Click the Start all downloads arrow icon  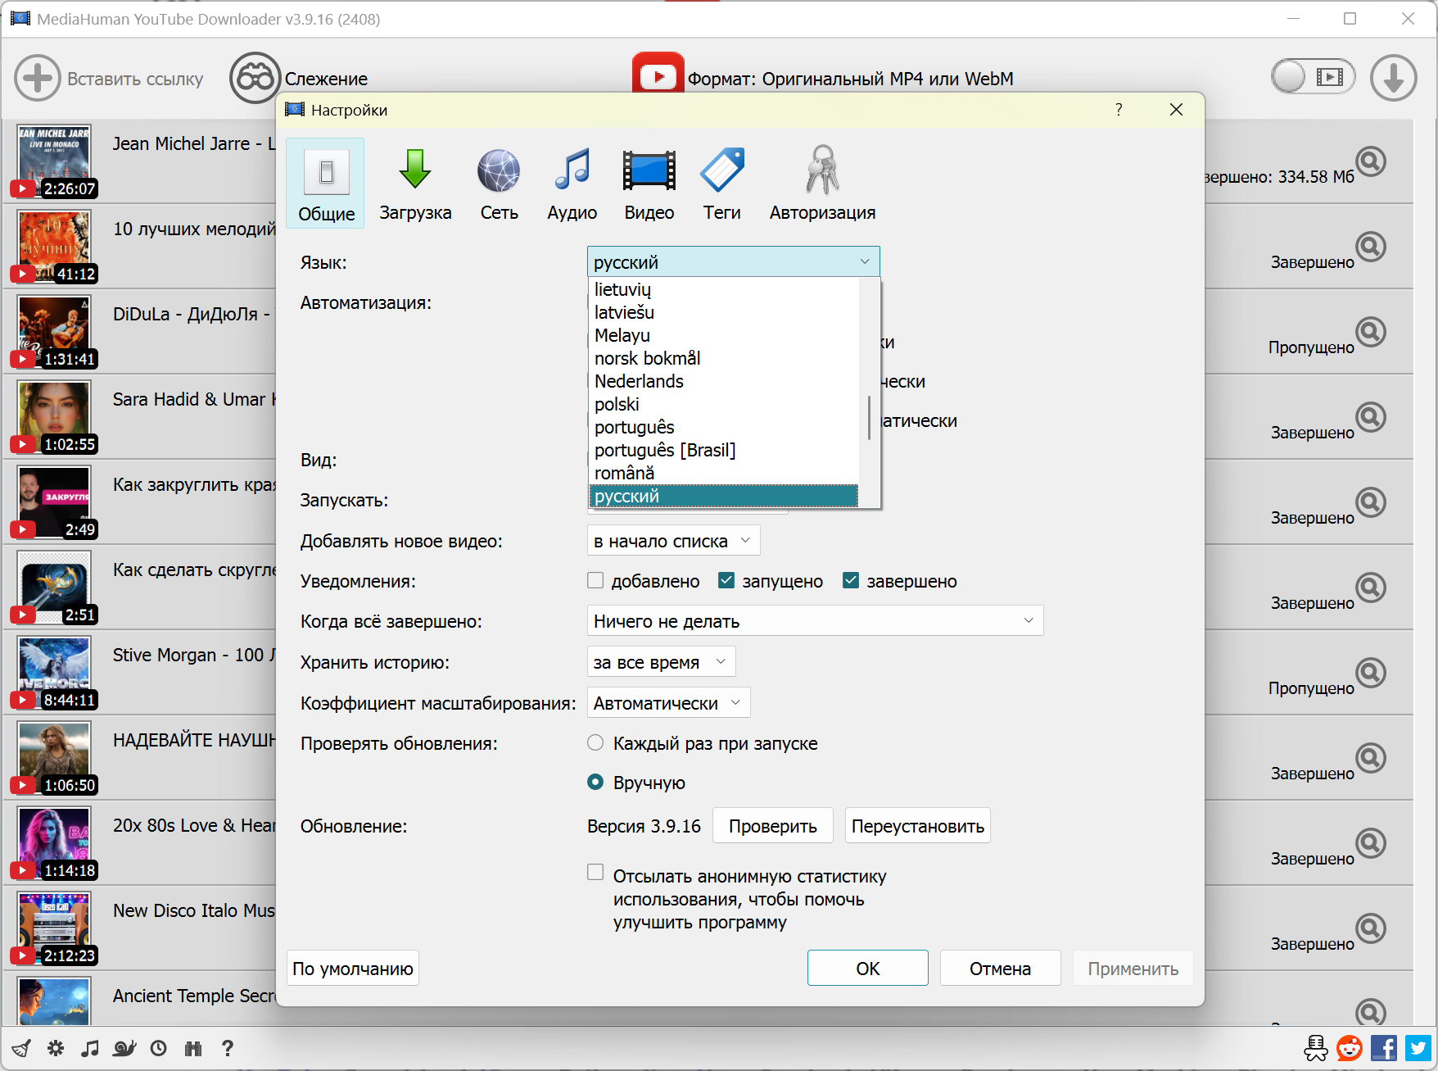click(1393, 79)
